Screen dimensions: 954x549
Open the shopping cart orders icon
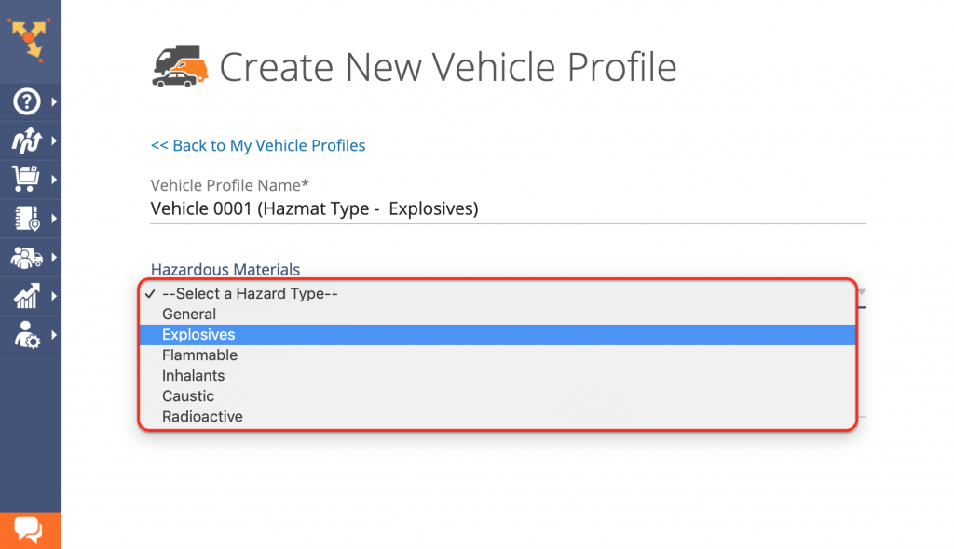tap(26, 179)
